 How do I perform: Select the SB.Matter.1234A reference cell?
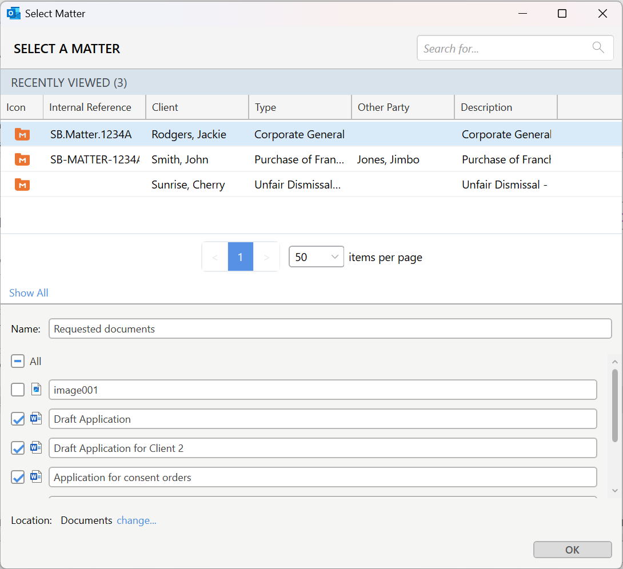(91, 135)
